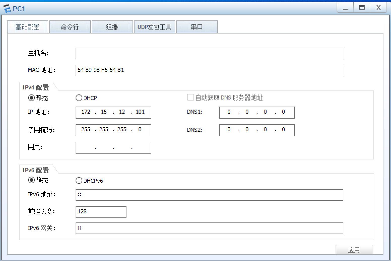Viewport: 391px width, 261px height.
Task: Click the DNS1 address field
Action: coord(256,113)
